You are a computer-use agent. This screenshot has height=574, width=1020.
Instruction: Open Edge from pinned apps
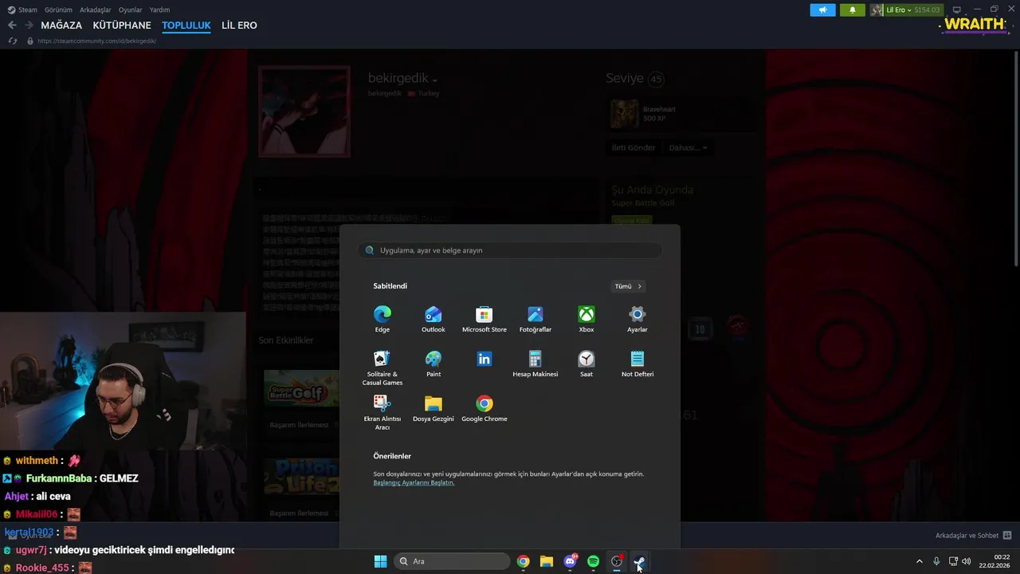382,319
